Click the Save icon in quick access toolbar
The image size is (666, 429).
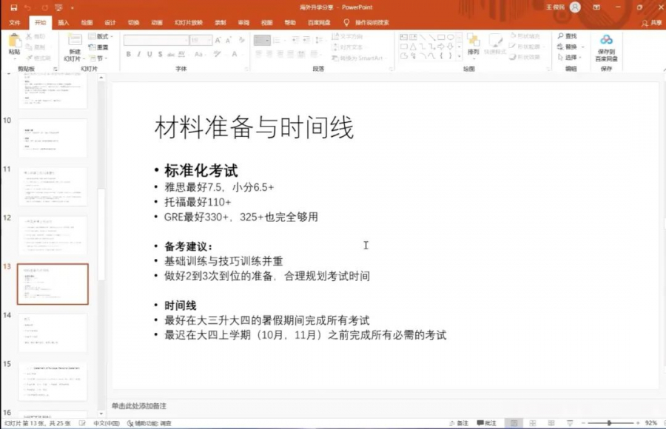click(x=14, y=7)
